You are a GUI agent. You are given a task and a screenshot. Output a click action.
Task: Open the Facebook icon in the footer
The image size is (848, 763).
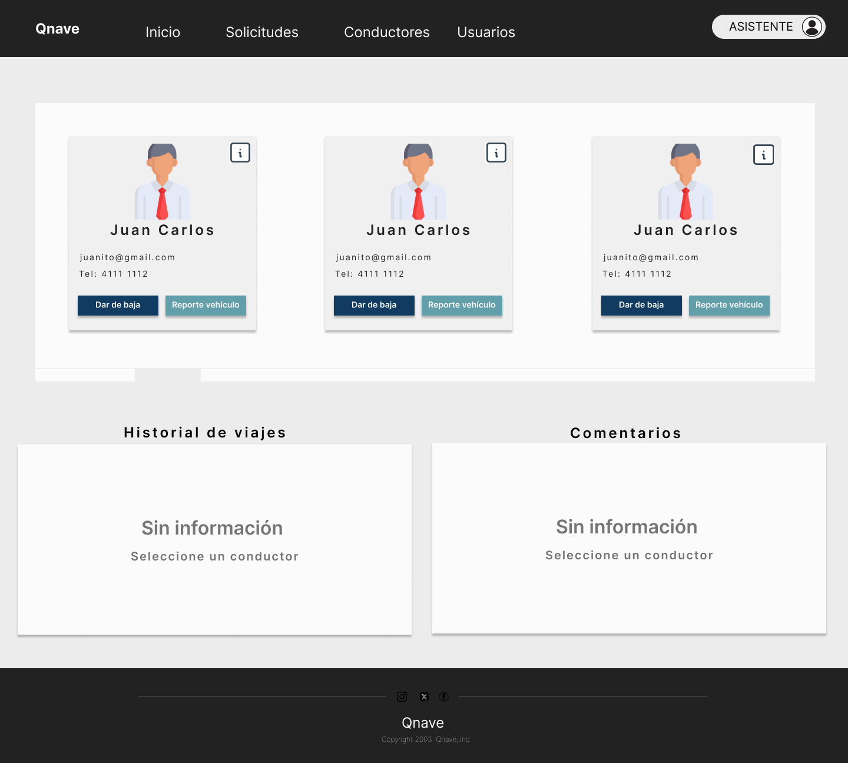(x=444, y=697)
